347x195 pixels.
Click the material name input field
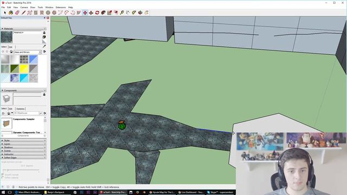pyautogui.click(x=28, y=32)
